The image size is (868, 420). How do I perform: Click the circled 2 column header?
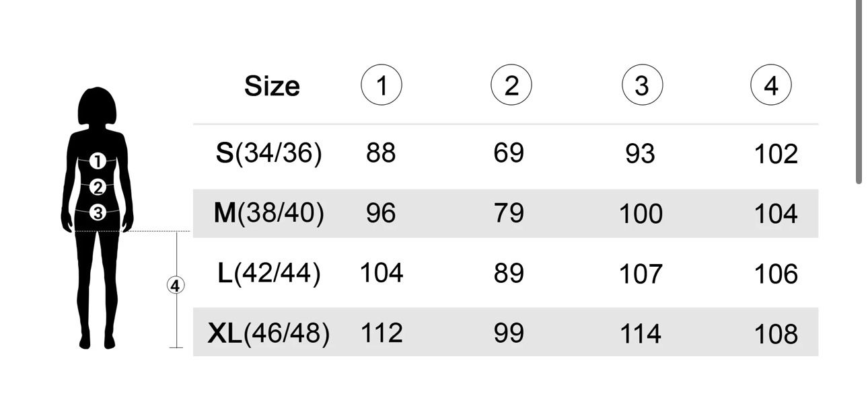(511, 86)
